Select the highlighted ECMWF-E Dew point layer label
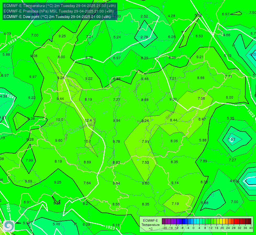 [x=57, y=17]
